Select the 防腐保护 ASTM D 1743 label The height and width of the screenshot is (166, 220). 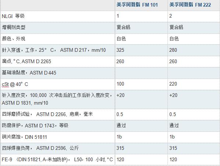click(x=35, y=126)
